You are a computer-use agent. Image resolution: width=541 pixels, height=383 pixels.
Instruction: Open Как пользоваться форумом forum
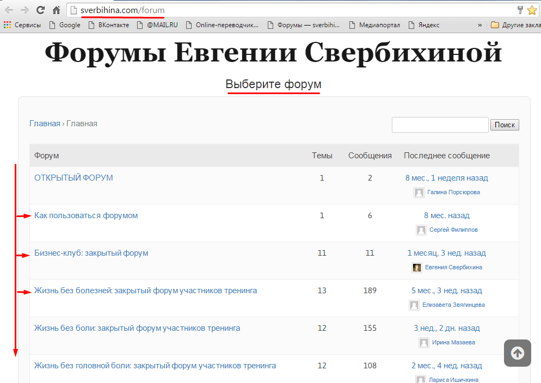tap(86, 215)
